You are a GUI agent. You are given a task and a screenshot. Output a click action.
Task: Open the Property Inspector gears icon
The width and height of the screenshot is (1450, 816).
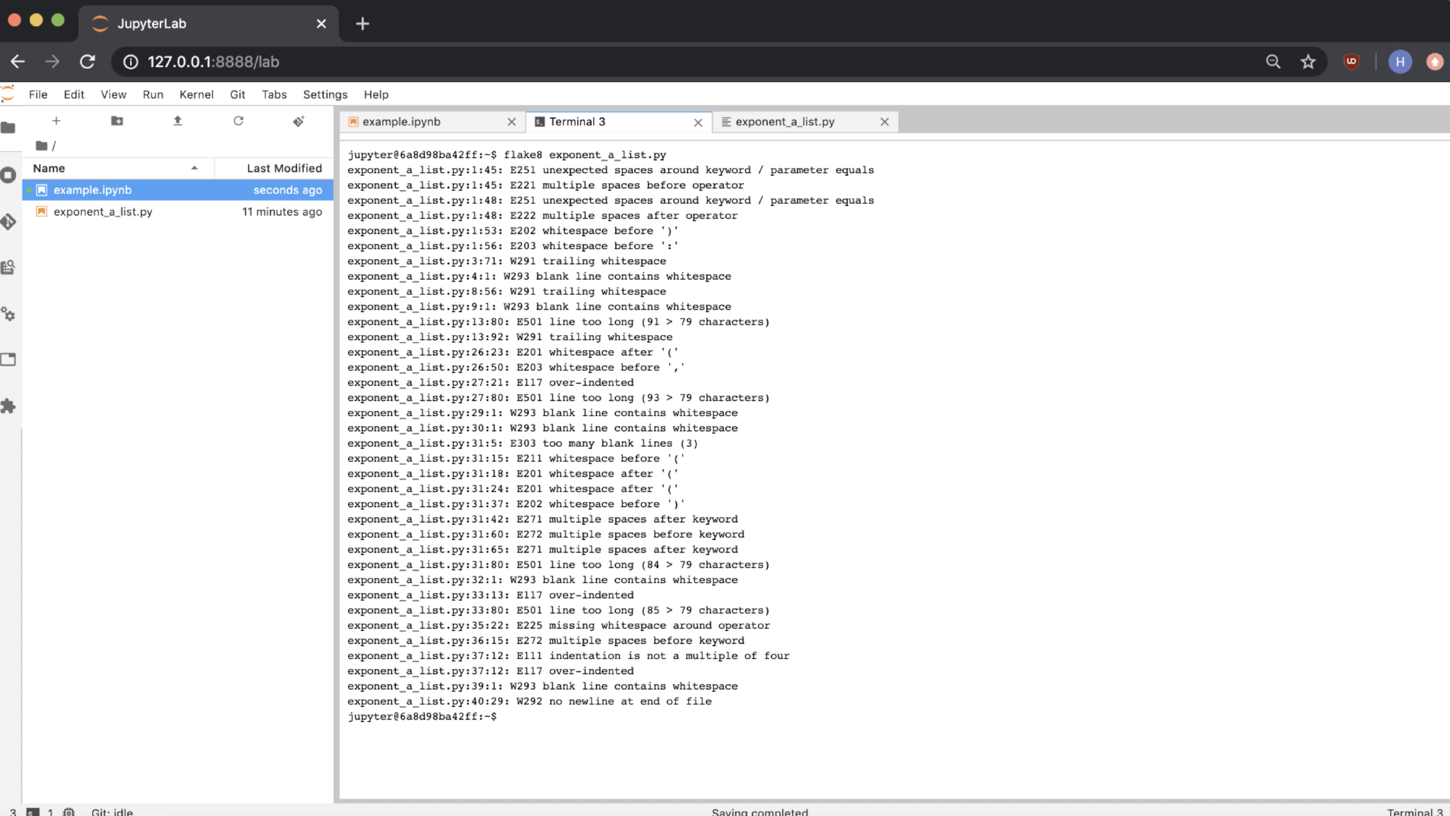[x=8, y=314]
